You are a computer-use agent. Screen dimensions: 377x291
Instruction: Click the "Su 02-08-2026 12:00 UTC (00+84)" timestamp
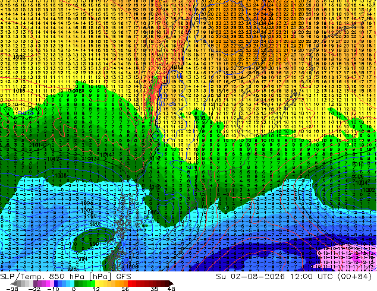coord(294,277)
